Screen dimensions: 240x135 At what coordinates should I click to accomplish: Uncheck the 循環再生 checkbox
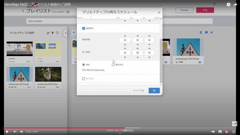coord(83,28)
